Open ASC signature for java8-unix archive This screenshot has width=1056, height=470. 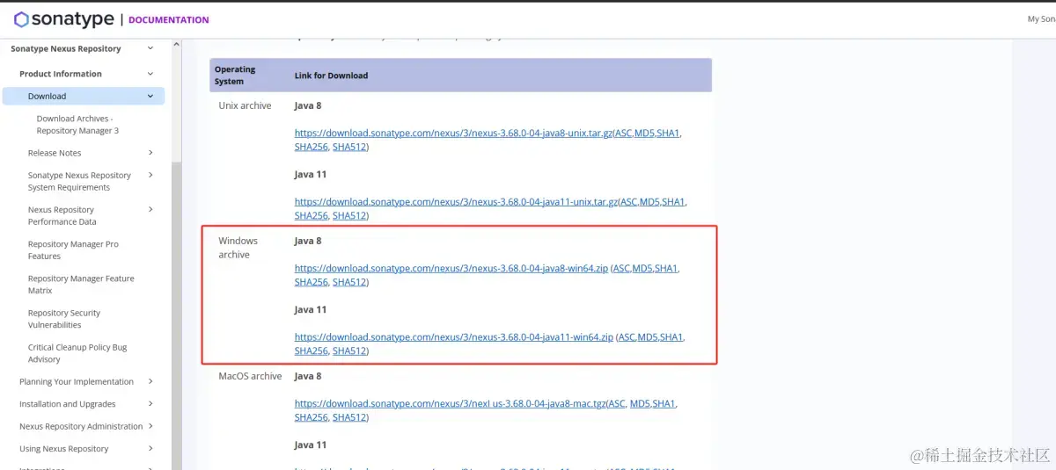point(624,134)
